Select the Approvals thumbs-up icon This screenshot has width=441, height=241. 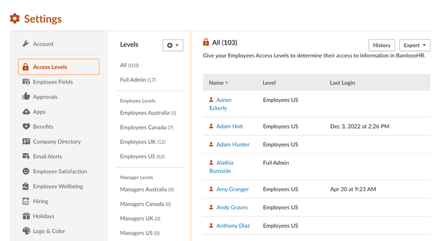(x=26, y=97)
